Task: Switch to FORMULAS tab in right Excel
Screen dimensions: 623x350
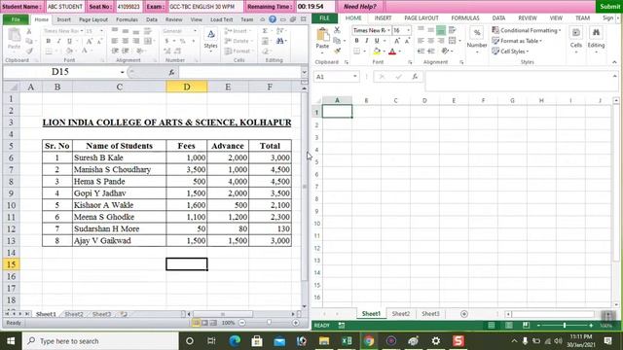Action: (x=465, y=18)
